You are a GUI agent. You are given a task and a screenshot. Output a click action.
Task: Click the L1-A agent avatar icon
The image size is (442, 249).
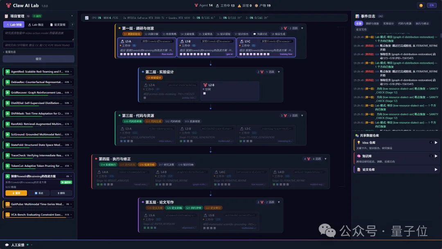pyautogui.click(x=123, y=41)
